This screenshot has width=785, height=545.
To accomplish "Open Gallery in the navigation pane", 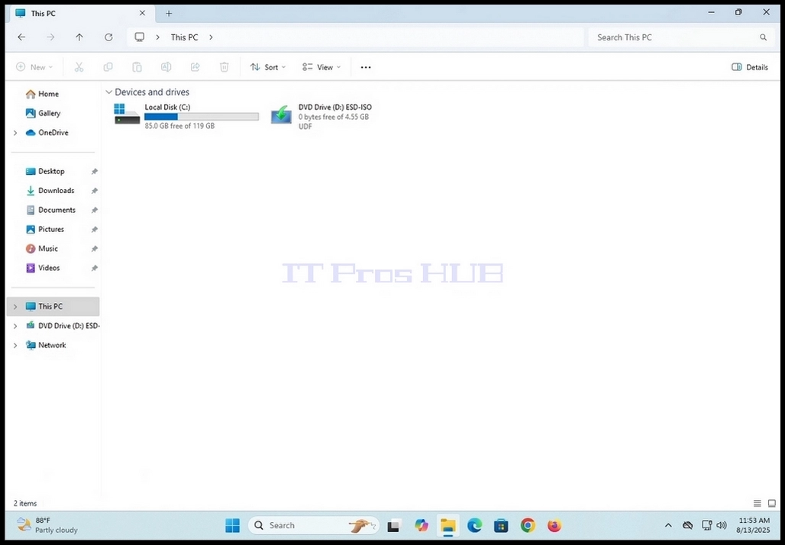I will pos(43,113).
